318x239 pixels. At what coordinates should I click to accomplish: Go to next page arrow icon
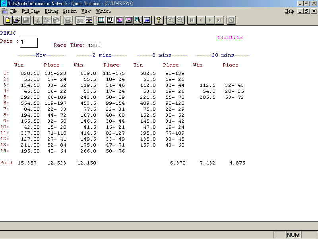pyautogui.click(x=210, y=20)
